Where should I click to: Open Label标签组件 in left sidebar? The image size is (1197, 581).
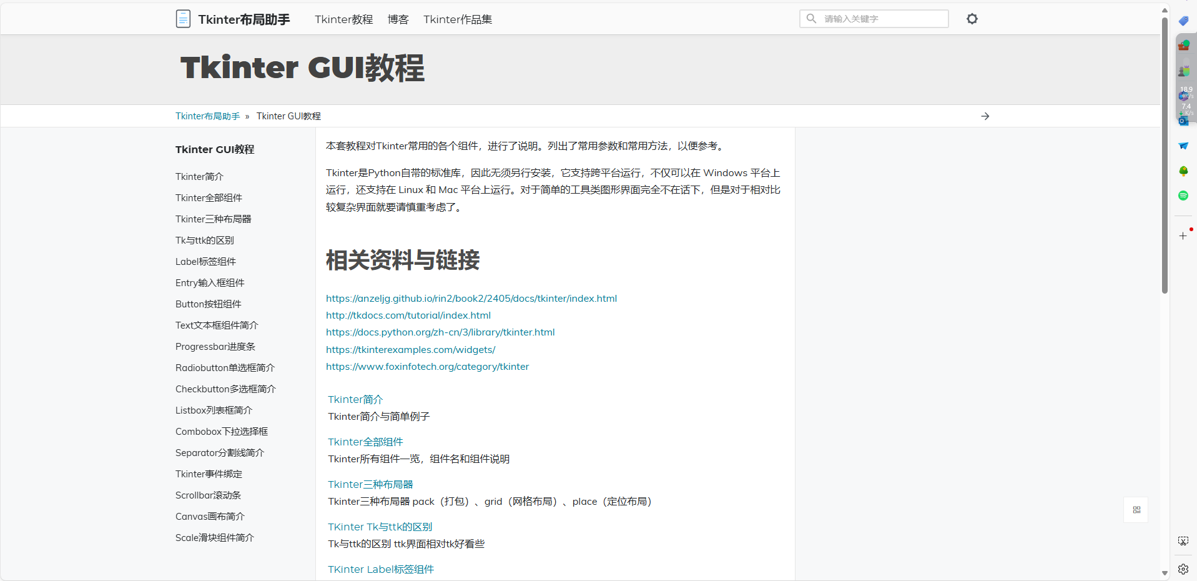click(x=205, y=262)
